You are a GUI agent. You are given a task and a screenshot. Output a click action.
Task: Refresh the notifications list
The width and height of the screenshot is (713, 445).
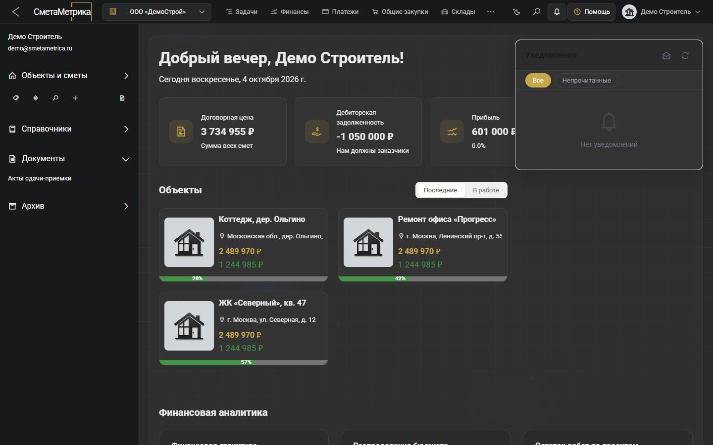click(x=685, y=56)
